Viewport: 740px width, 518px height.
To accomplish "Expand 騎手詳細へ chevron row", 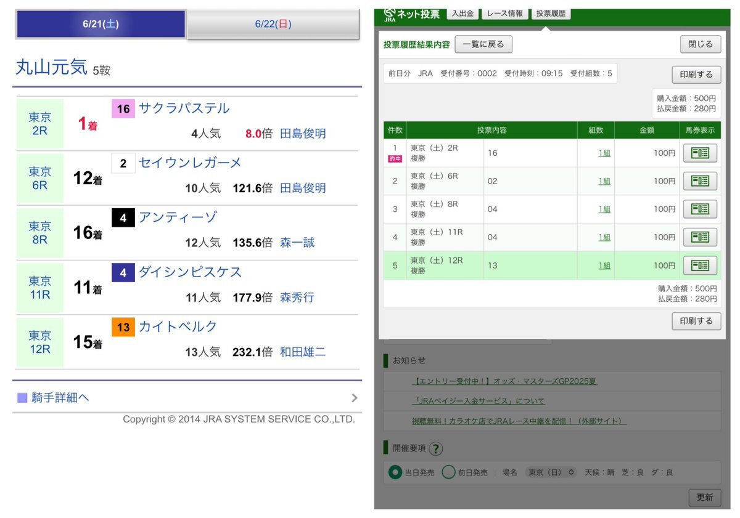I will [x=187, y=398].
